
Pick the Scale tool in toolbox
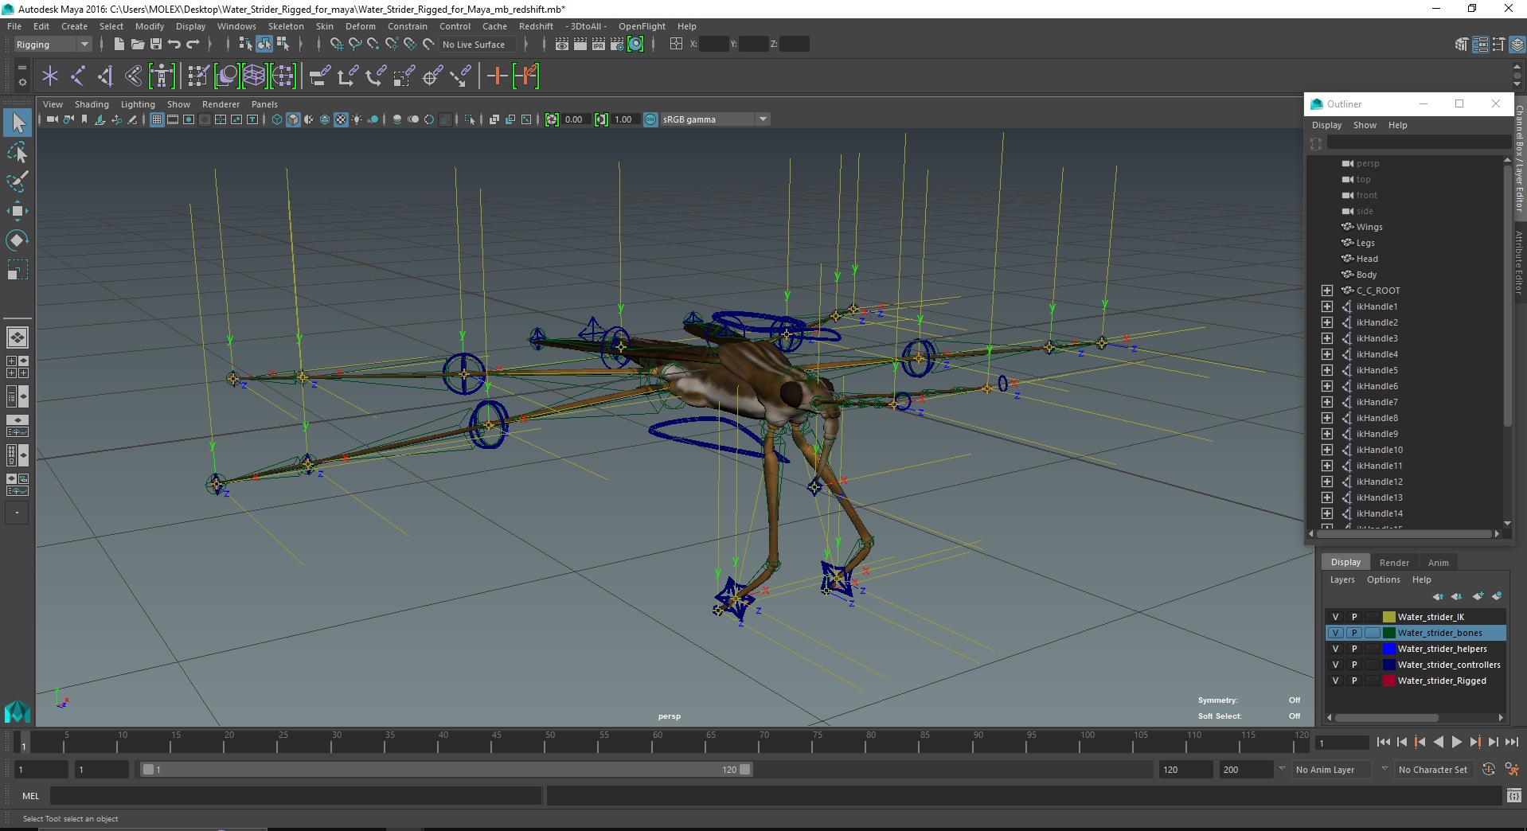[x=18, y=270]
